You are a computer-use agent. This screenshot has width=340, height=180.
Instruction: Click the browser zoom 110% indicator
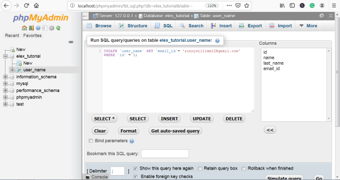pos(212,5)
